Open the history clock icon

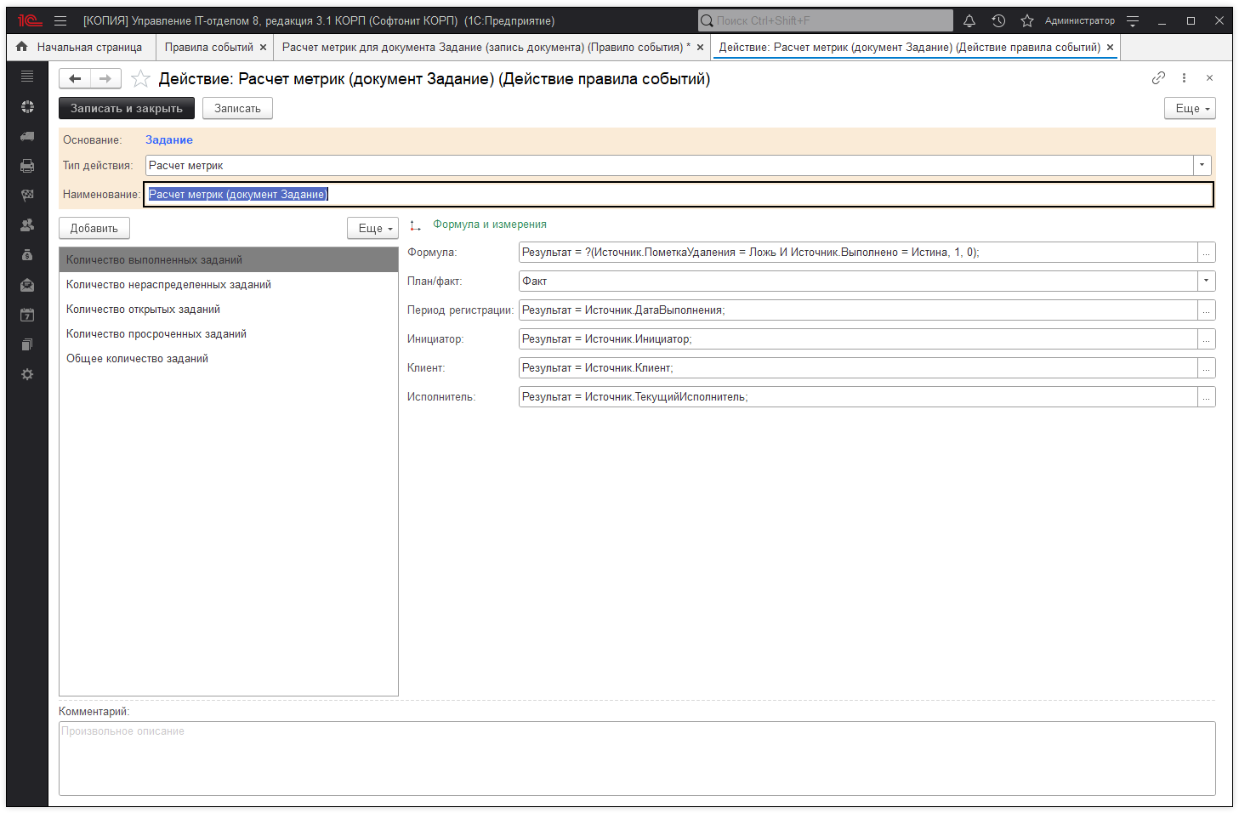(998, 20)
